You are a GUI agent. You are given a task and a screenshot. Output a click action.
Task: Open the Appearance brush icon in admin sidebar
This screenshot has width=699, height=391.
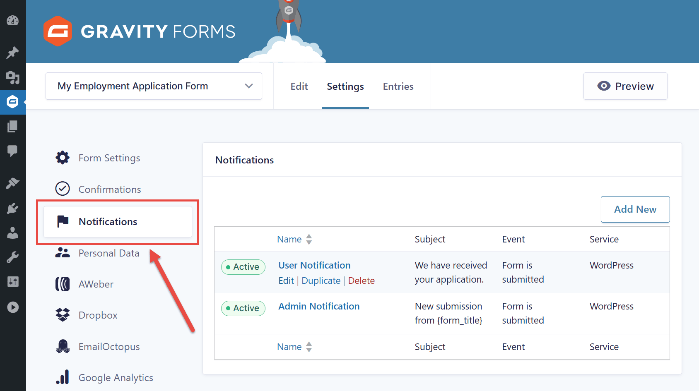point(12,183)
